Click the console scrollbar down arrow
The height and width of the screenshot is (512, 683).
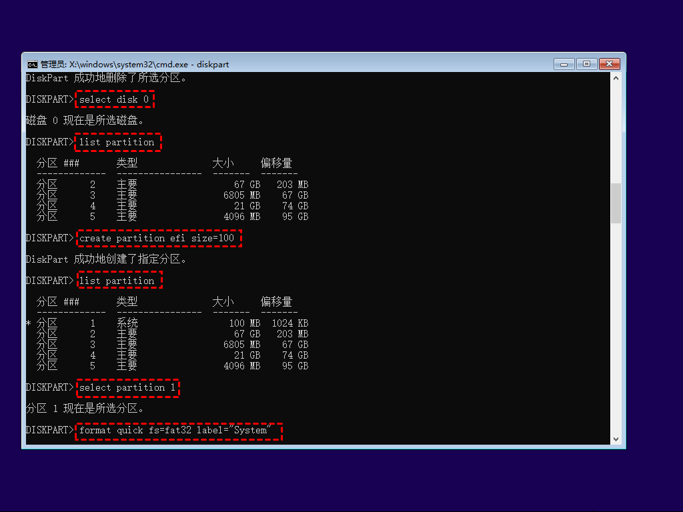point(616,439)
